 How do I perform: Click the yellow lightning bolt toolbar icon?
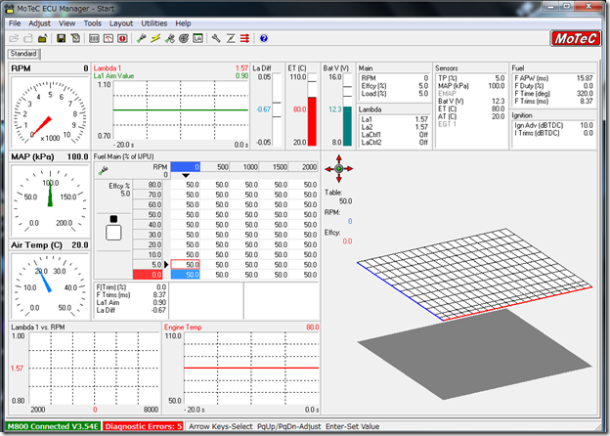[x=155, y=38]
